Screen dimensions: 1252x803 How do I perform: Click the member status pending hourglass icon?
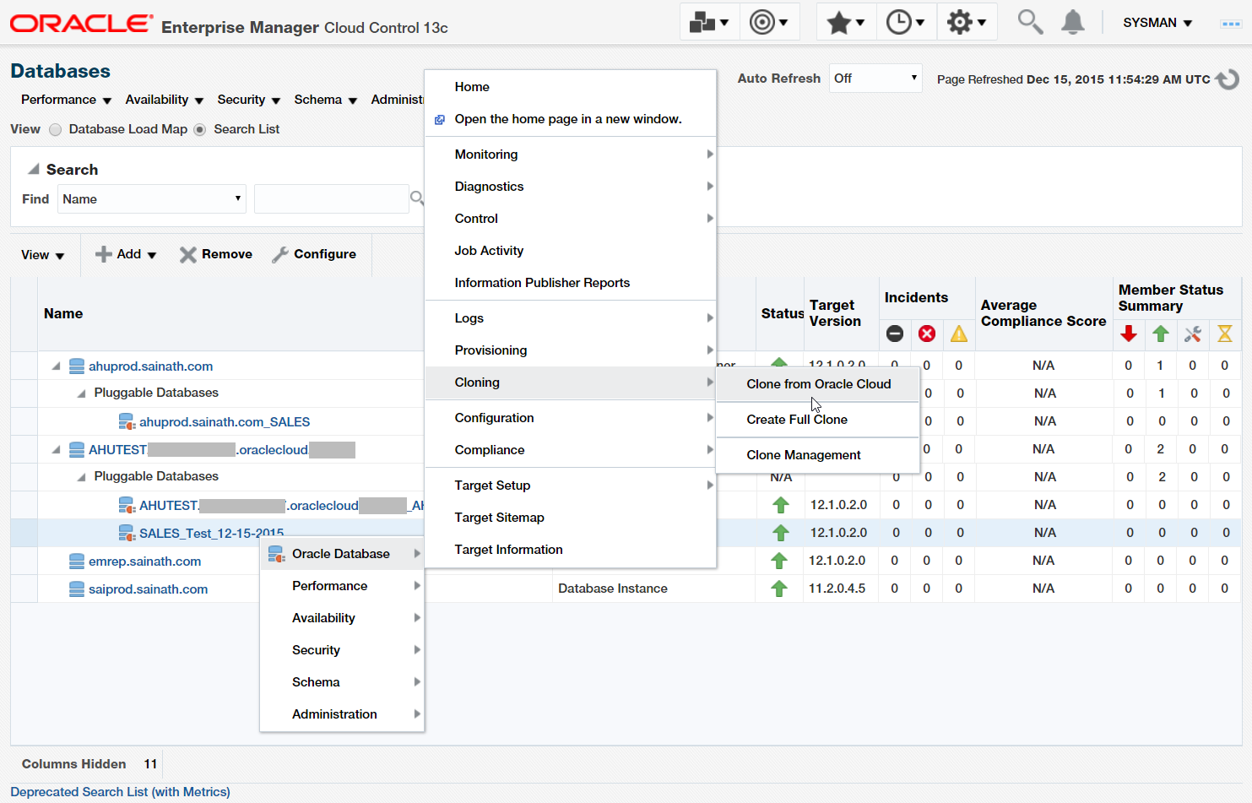click(x=1225, y=334)
